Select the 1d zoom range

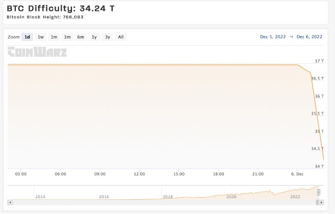(27, 37)
